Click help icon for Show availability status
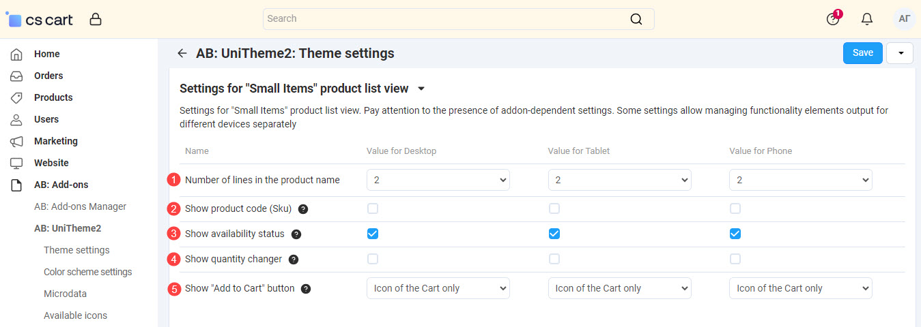This screenshot has height=327, width=921. pyautogui.click(x=296, y=234)
